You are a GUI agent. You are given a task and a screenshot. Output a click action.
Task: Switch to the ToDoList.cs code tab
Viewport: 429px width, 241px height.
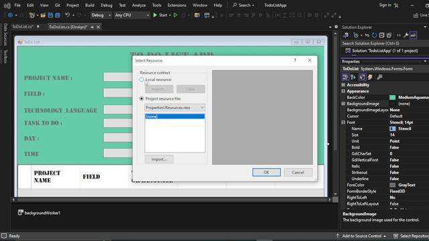pos(22,27)
